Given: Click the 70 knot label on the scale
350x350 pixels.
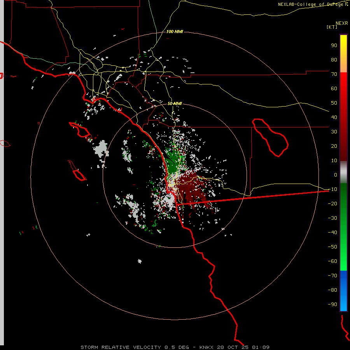Looking at the screenshot, I should pos(334,74).
